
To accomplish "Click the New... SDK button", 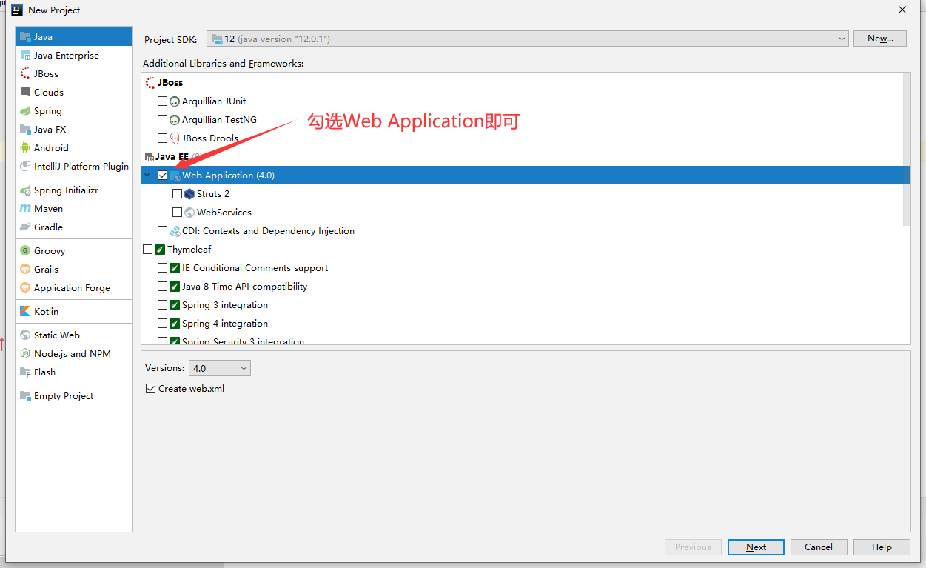I will coord(880,39).
